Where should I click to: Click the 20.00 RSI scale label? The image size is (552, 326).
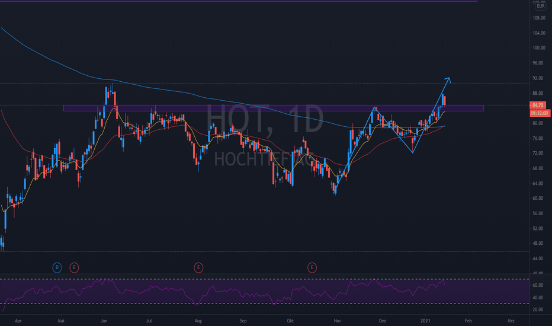tap(538, 310)
